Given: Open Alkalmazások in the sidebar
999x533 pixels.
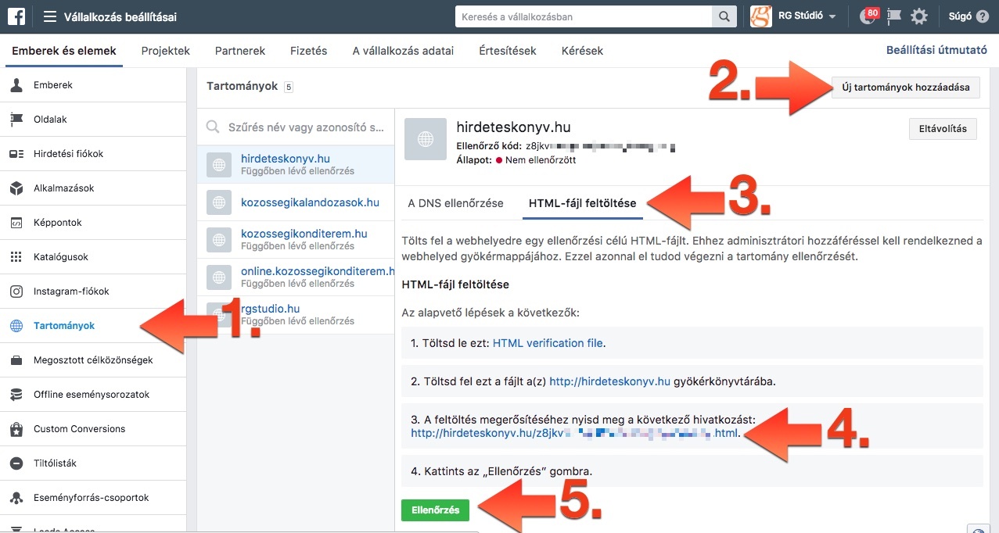Looking at the screenshot, I should [x=93, y=188].
